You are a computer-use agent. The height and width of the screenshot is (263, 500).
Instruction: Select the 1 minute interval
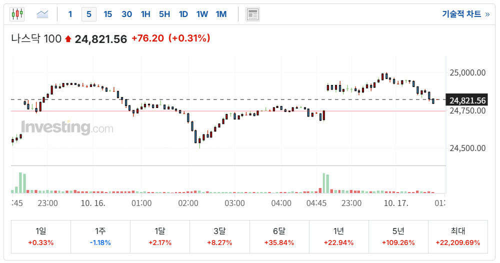(x=70, y=14)
